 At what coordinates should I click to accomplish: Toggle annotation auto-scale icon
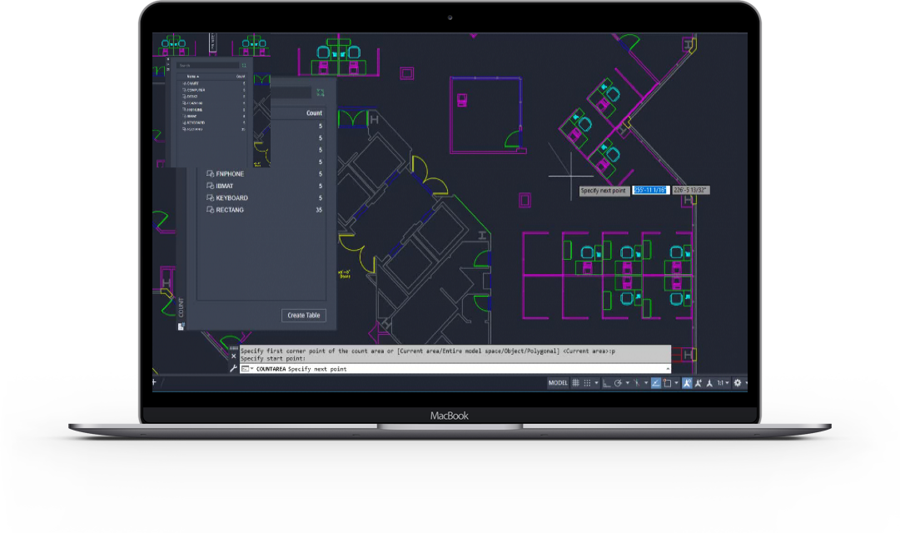[x=699, y=383]
